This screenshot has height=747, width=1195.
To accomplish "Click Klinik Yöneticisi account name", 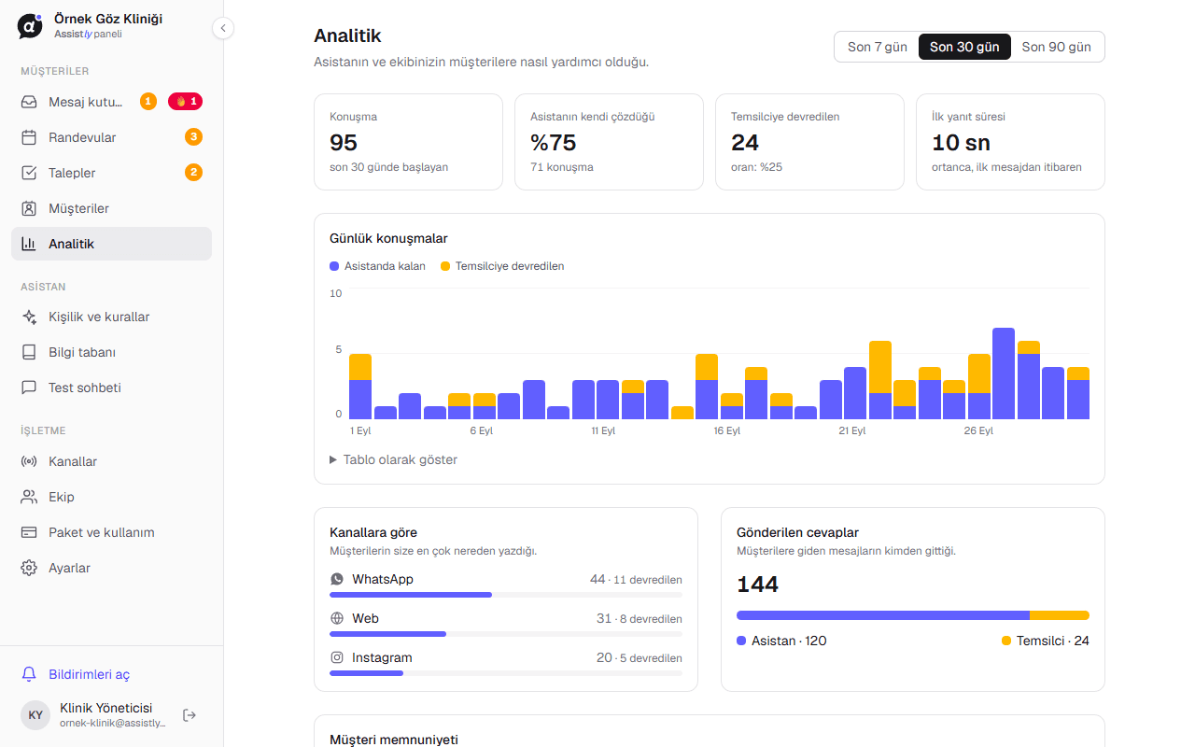I will [x=106, y=708].
